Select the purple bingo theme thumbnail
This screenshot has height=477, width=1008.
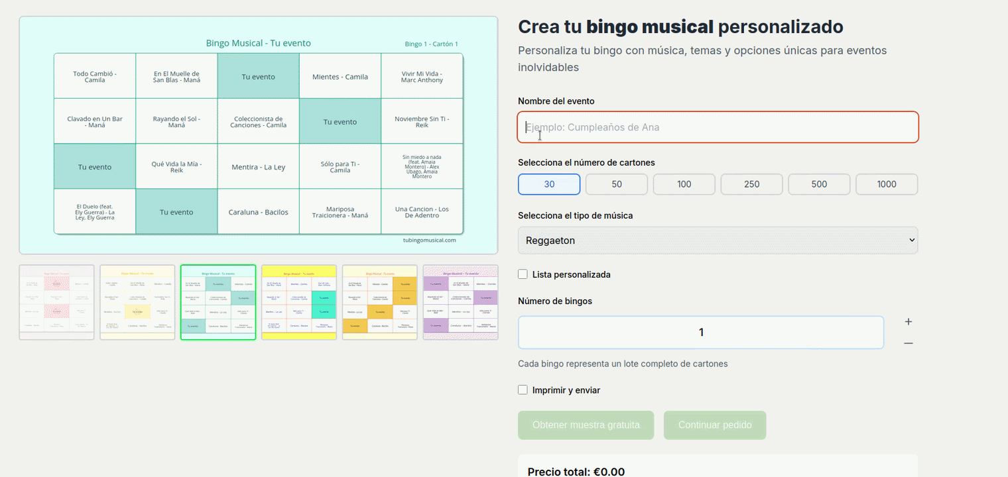pos(460,302)
